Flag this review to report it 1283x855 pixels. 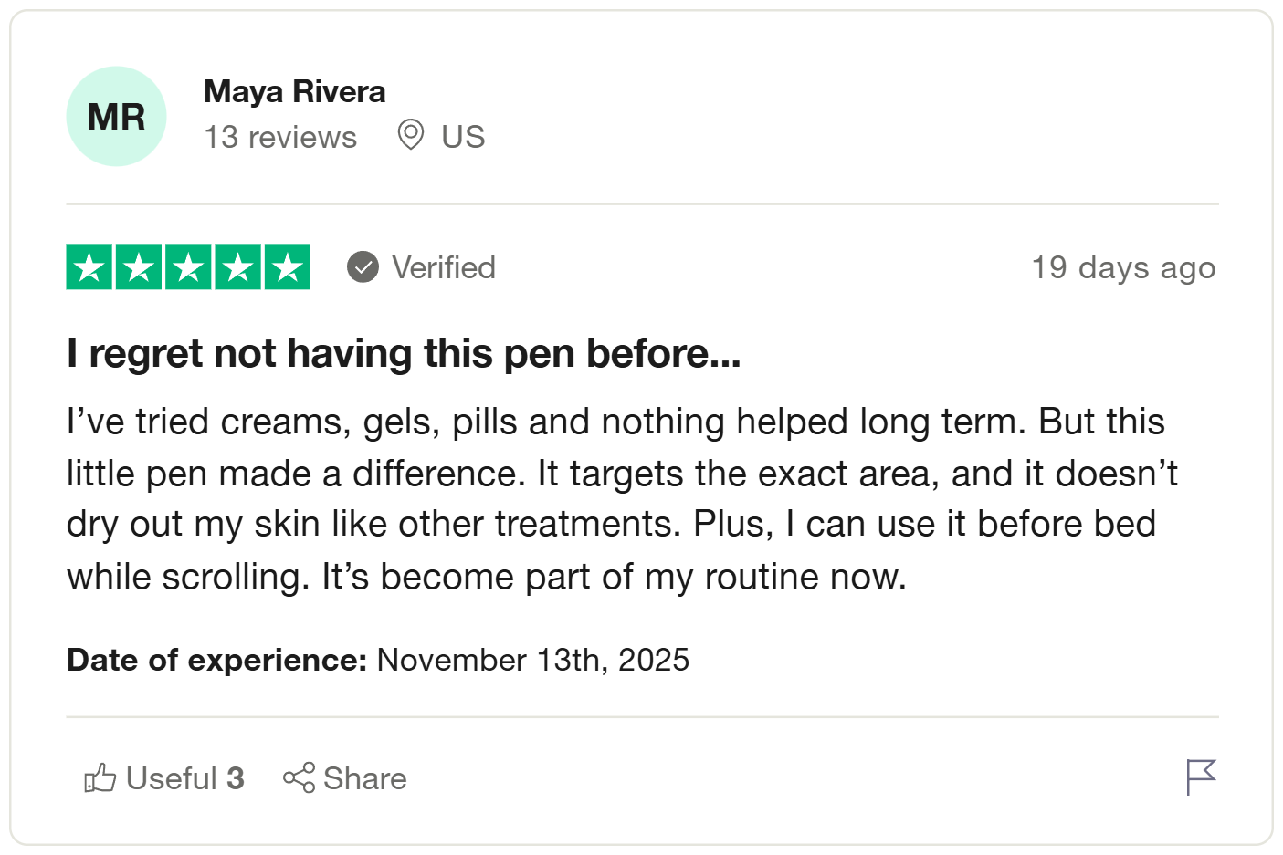click(1201, 777)
